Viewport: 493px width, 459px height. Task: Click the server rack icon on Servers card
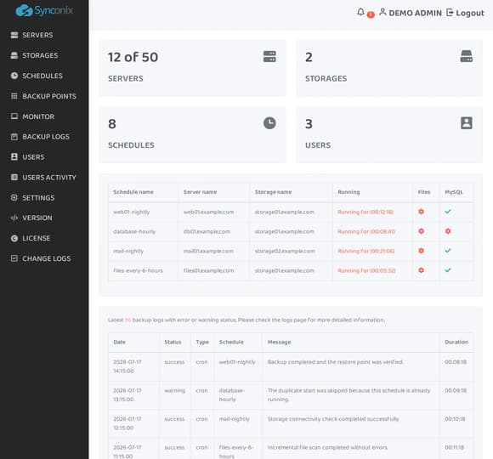click(x=269, y=57)
